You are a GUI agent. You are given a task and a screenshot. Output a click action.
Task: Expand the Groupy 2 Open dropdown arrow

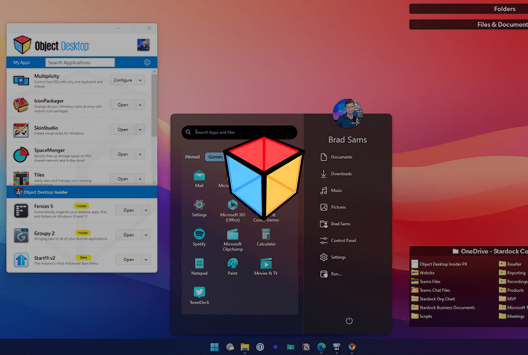coord(146,235)
